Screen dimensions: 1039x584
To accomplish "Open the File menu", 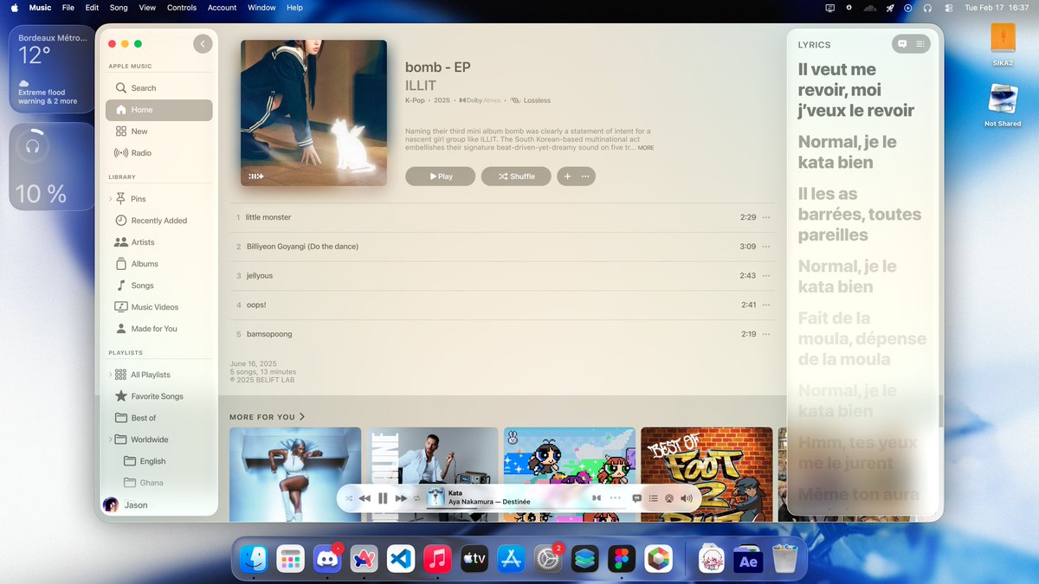I will (68, 8).
